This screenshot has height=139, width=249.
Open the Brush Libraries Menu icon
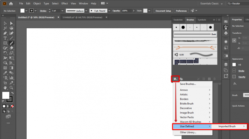(175, 79)
